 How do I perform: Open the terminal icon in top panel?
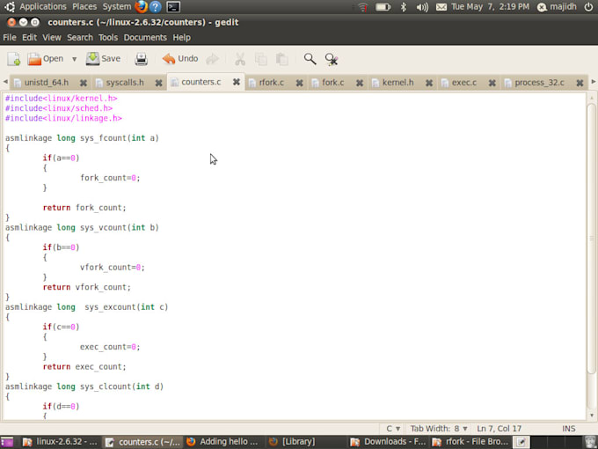[x=173, y=6]
